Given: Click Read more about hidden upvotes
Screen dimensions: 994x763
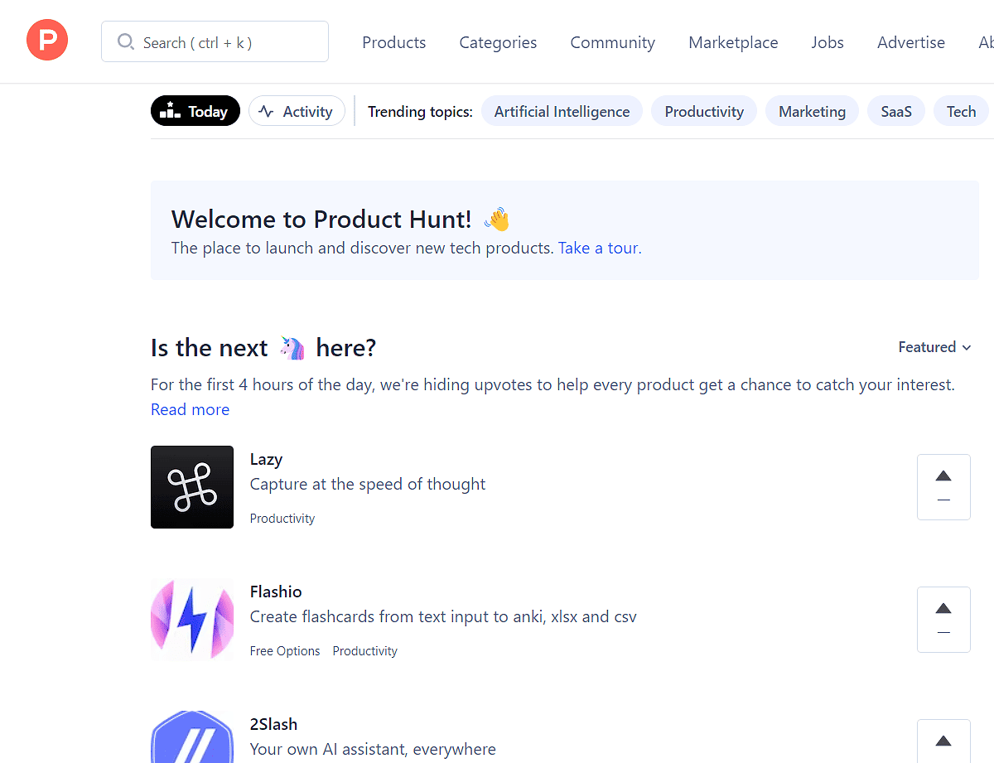Looking at the screenshot, I should coord(190,409).
